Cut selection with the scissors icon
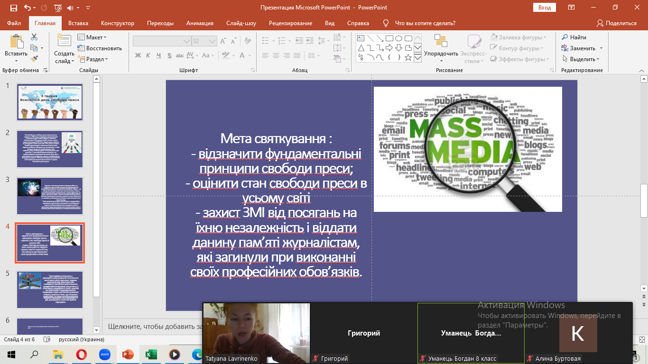Viewport: 648px width, 364px height. pyautogui.click(x=34, y=37)
